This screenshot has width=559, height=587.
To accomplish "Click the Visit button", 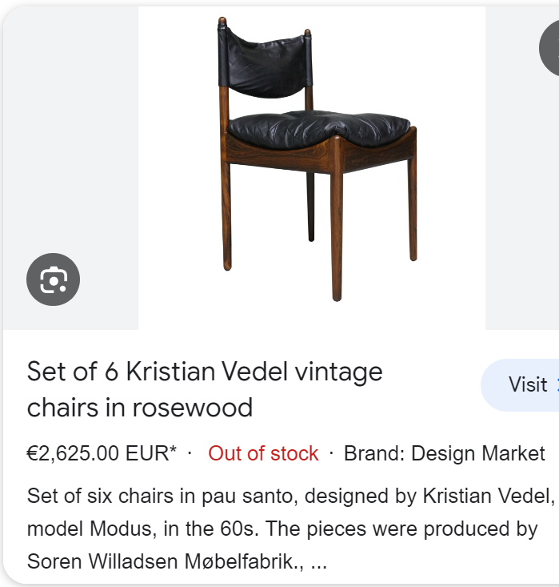I will coord(524,385).
